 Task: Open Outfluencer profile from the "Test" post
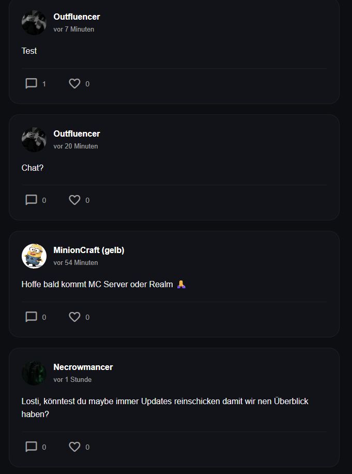pos(76,17)
